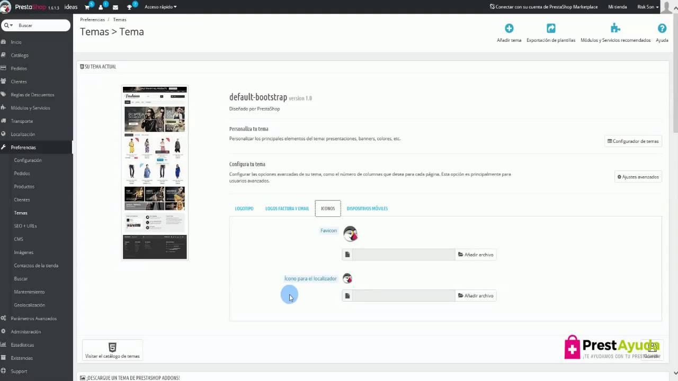Select Temas under Preferencias
Viewport: 678px width, 381px height.
click(x=21, y=213)
